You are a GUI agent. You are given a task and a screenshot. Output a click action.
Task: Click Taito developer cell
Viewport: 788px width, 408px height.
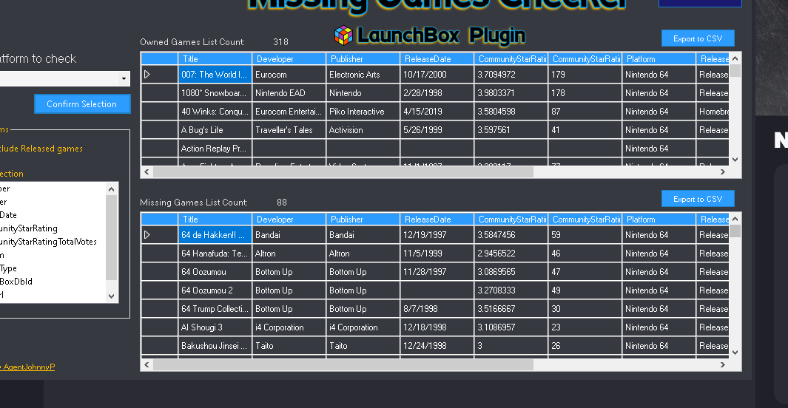[289, 346]
